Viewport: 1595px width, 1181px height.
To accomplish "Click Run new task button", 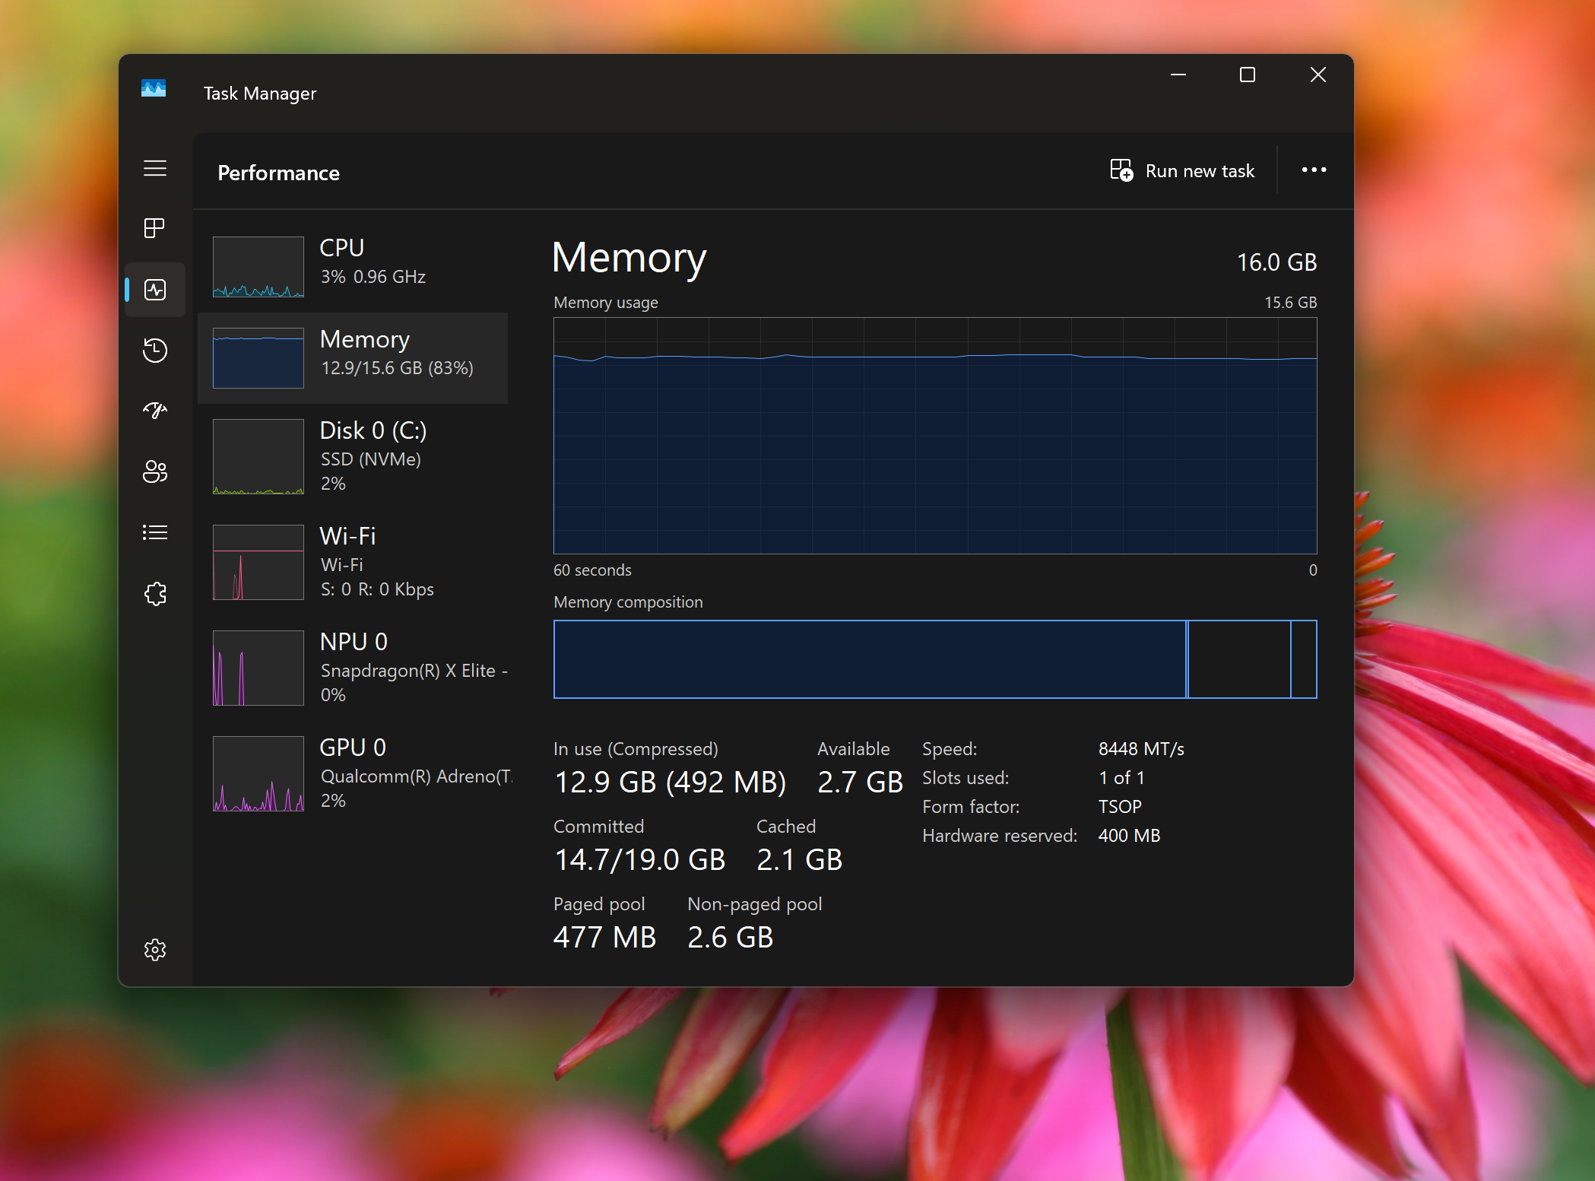I will pyautogui.click(x=1183, y=171).
